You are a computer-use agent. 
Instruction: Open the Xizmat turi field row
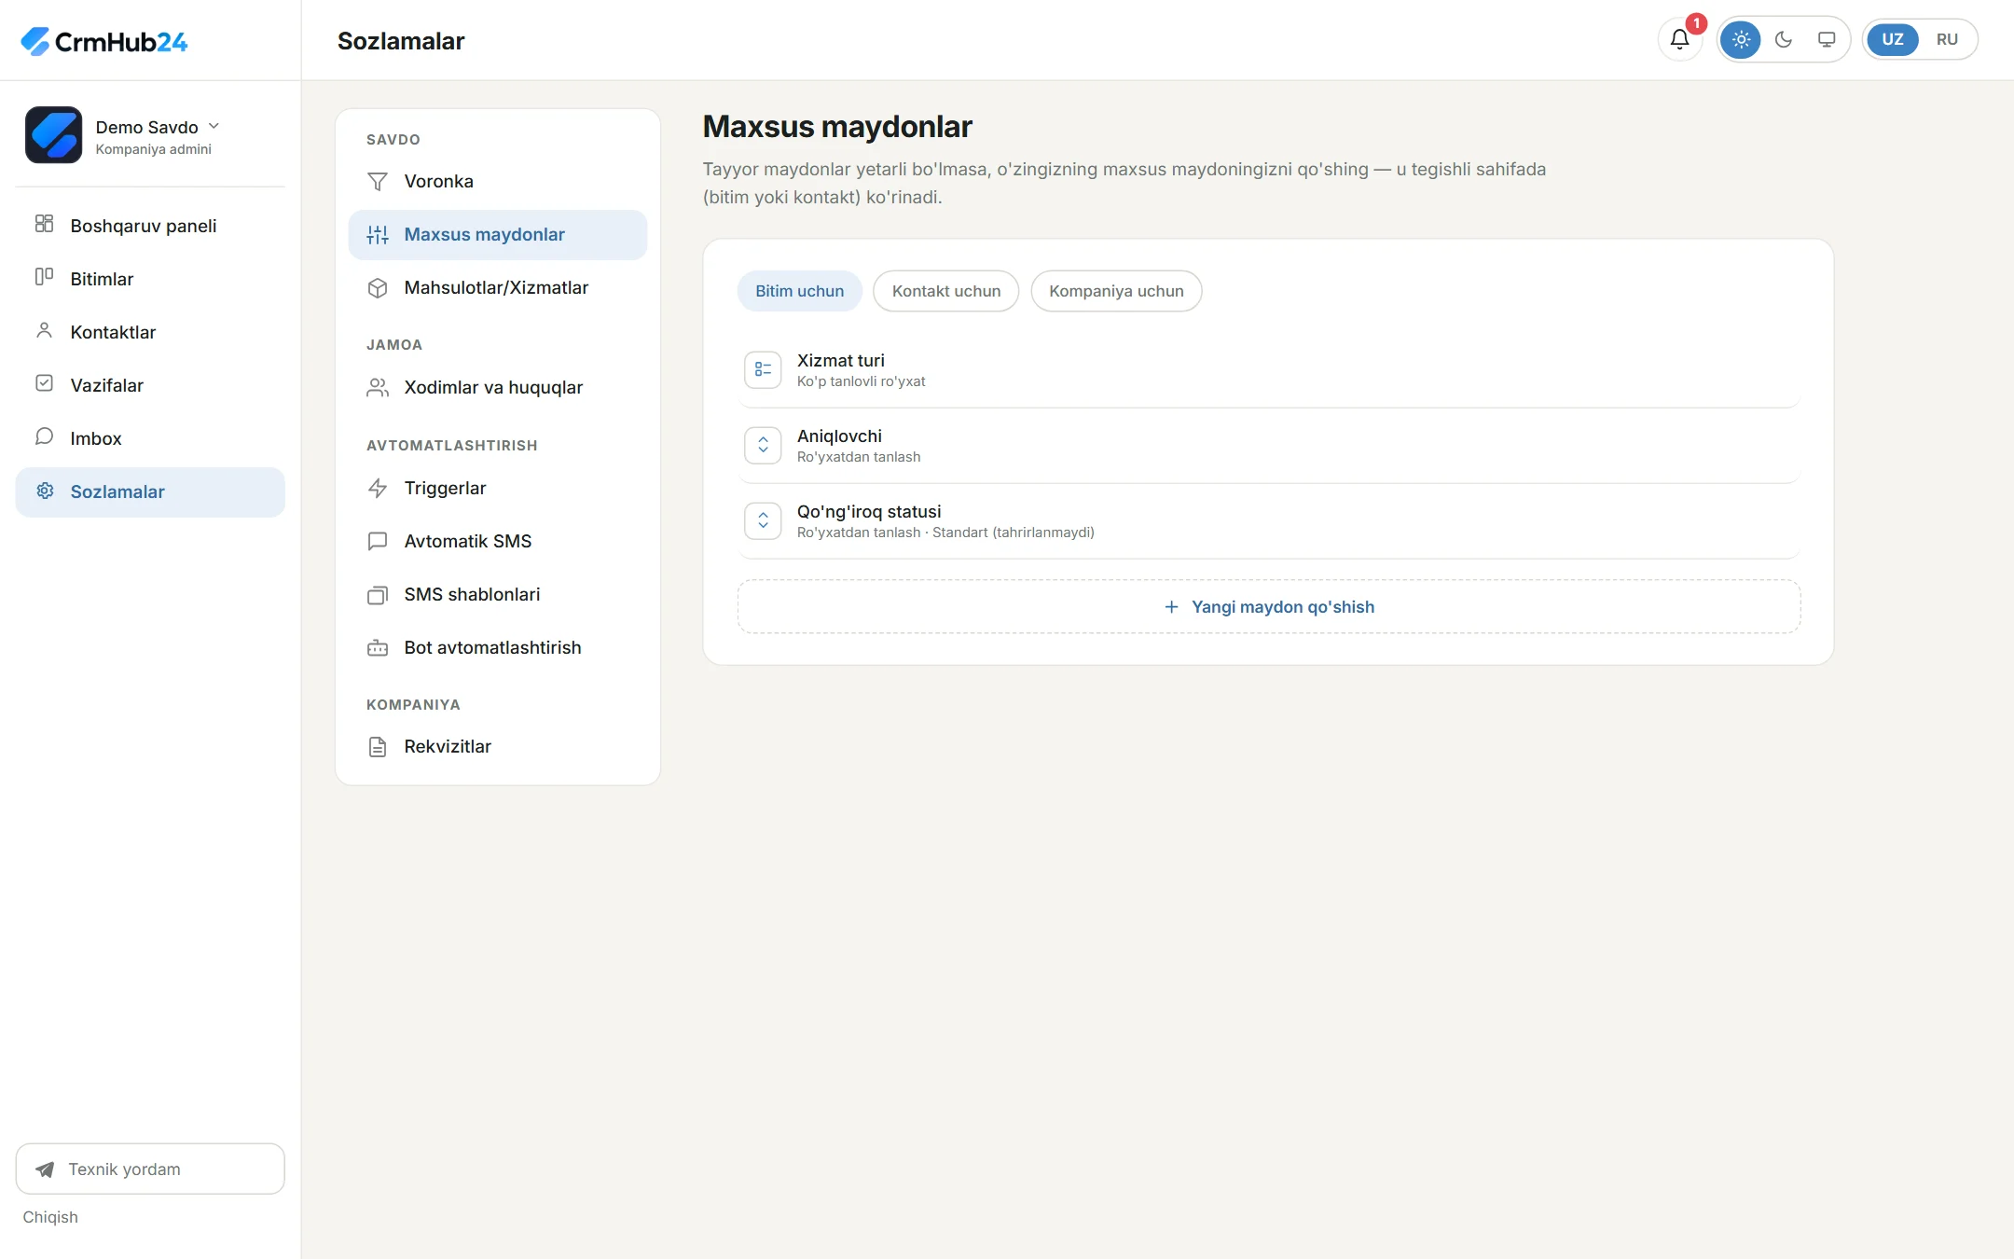[1268, 370]
